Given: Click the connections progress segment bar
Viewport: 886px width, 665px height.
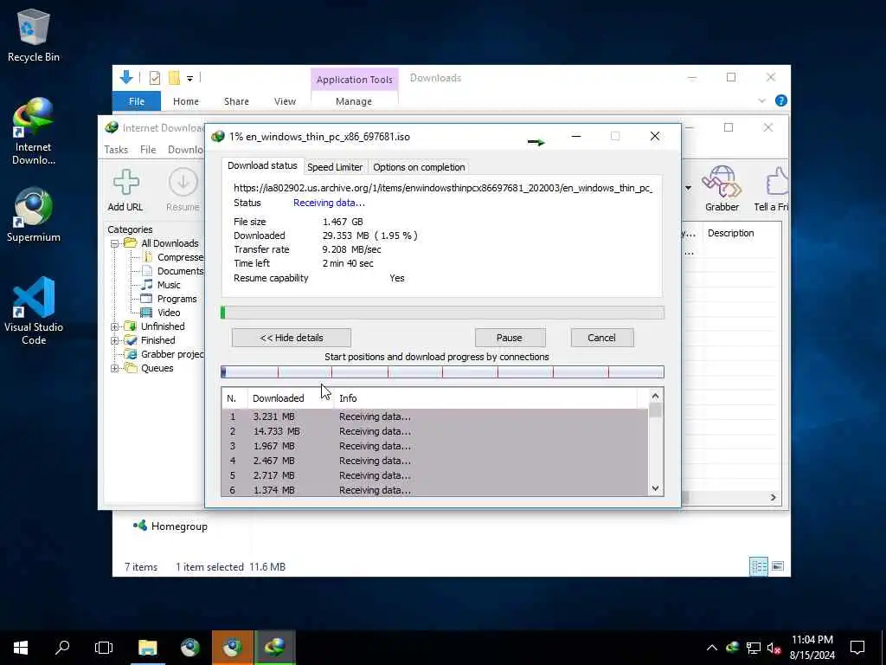Looking at the screenshot, I should [442, 372].
